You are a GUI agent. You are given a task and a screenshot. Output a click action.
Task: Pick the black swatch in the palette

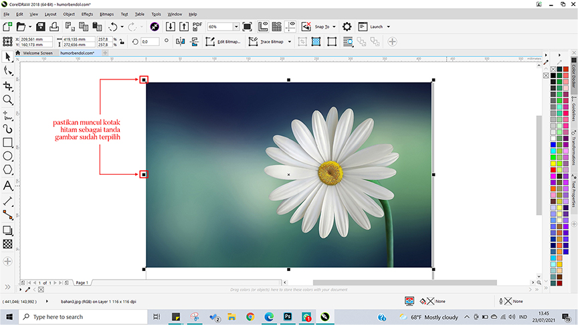point(553,75)
